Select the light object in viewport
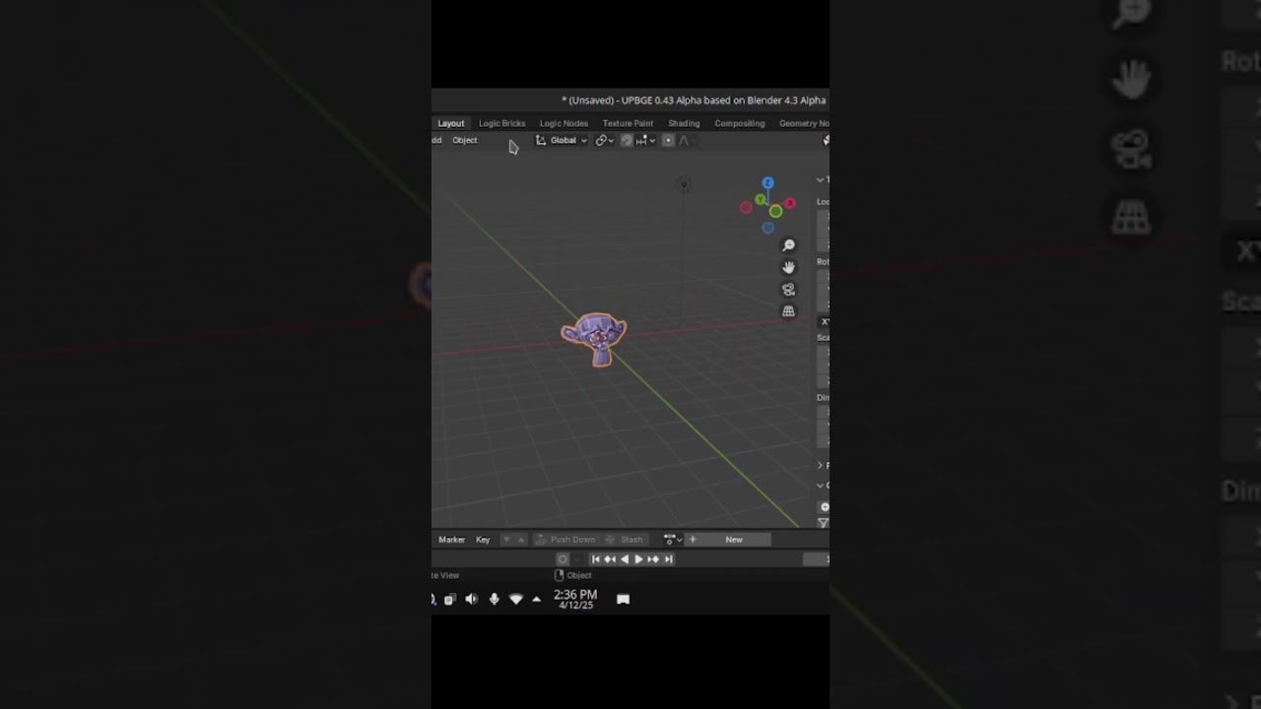 pyautogui.click(x=683, y=184)
